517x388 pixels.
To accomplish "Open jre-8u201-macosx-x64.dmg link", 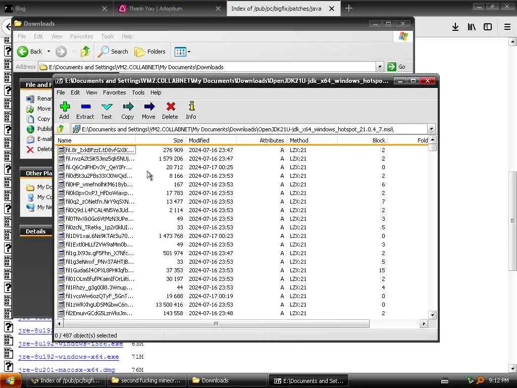I will 67,370.
